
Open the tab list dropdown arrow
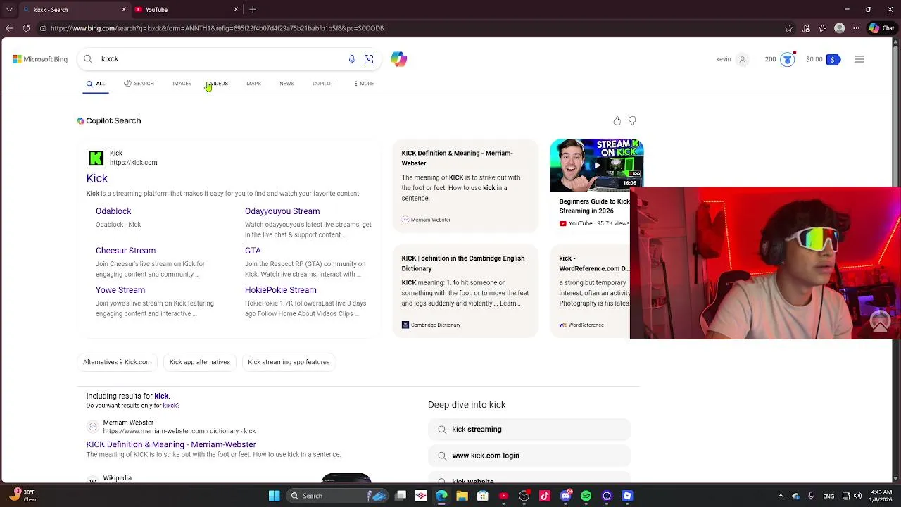tap(9, 10)
